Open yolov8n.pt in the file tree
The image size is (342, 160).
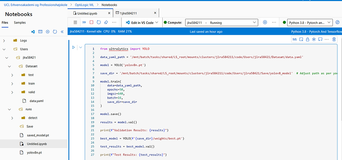coord(34,152)
